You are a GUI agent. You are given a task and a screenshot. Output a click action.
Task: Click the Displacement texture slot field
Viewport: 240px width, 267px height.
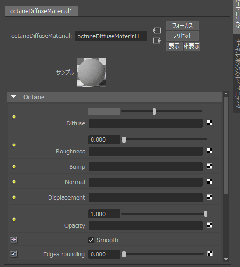(x=146, y=197)
